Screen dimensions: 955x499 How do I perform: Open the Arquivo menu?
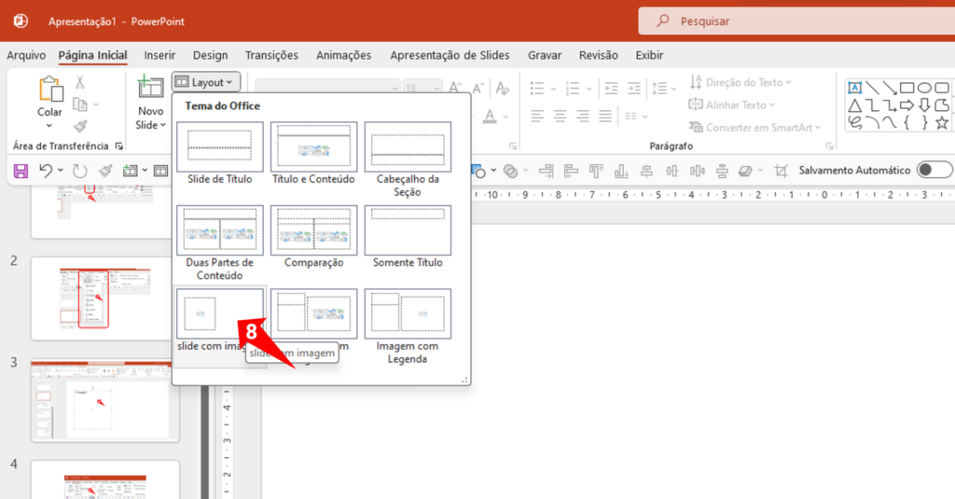coord(26,55)
